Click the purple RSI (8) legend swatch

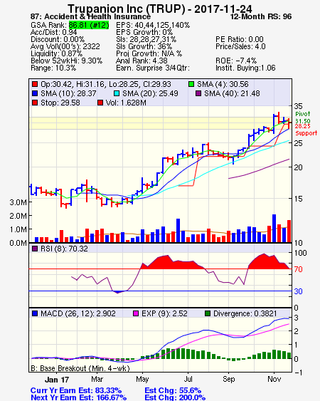(x=35, y=249)
